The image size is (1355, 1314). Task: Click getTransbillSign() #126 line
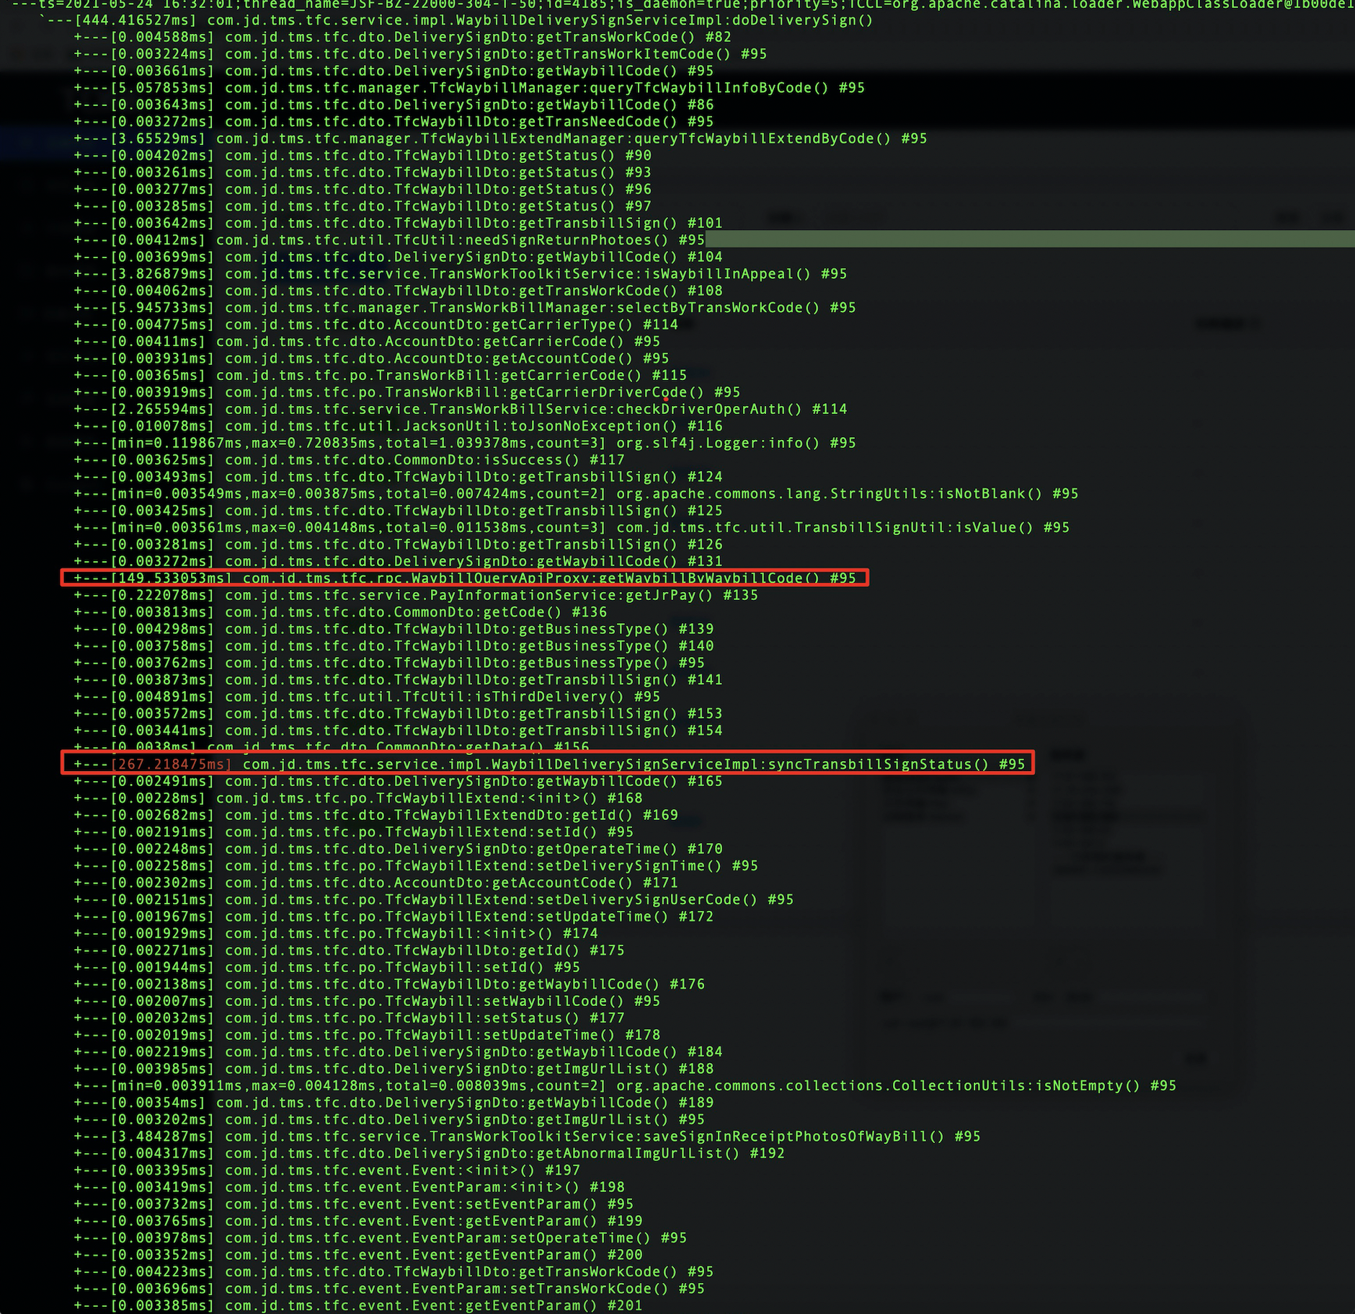click(x=398, y=545)
